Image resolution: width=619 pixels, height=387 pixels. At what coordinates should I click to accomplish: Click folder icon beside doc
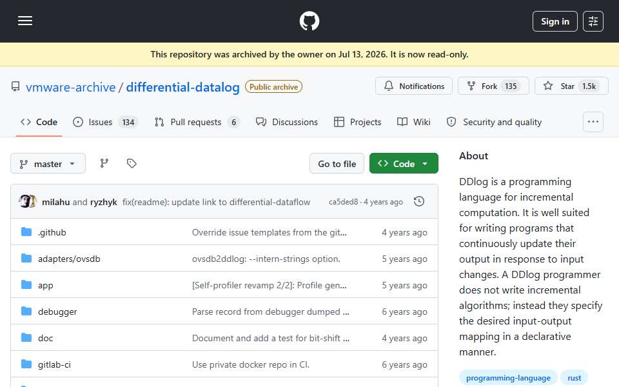coord(26,337)
